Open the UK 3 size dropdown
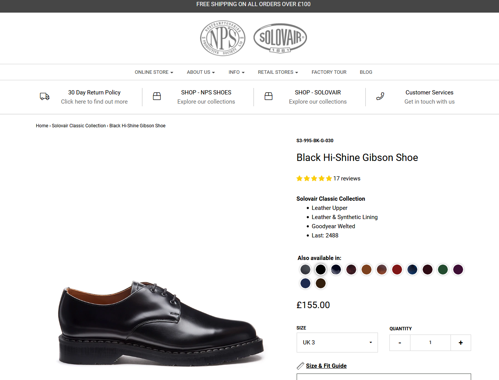This screenshot has height=380, width=499. click(337, 343)
